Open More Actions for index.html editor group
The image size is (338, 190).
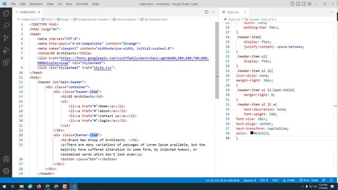point(213,12)
